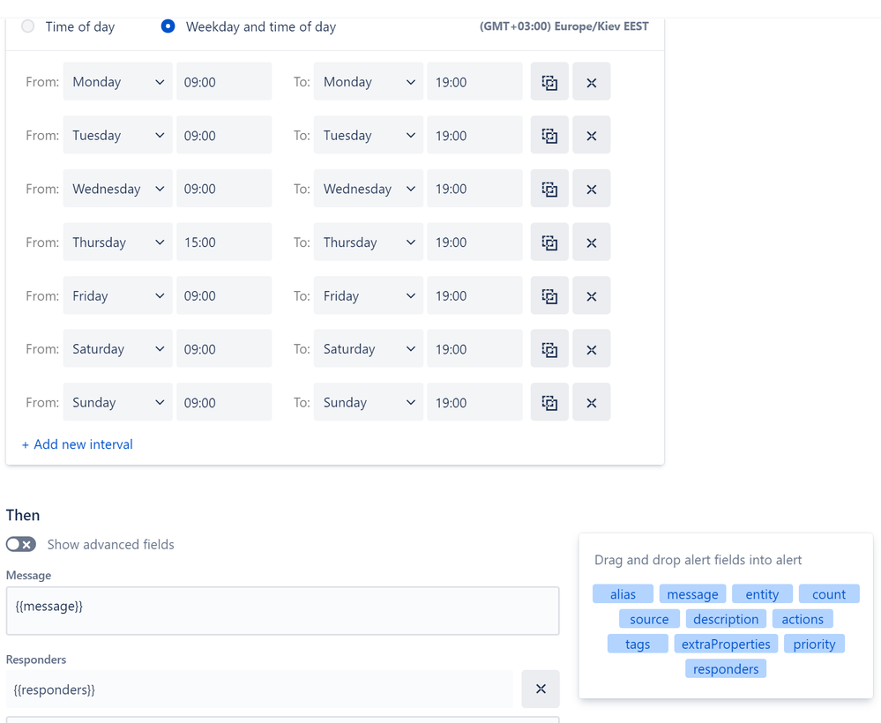Image resolution: width=881 pixels, height=723 pixels.
Task: Remove the Saturday interval row
Action: (591, 349)
